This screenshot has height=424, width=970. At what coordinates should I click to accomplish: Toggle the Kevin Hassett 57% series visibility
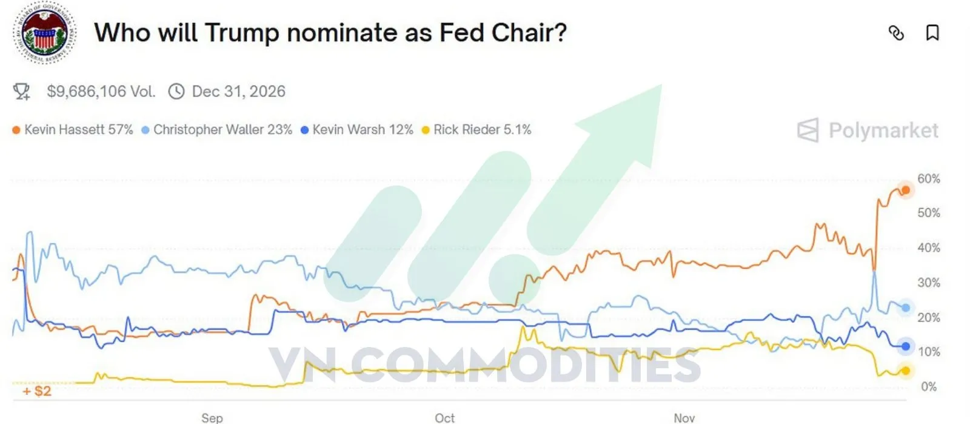click(79, 129)
